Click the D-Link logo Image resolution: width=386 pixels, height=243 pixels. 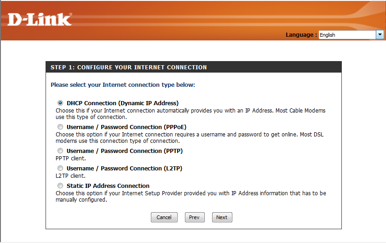(x=40, y=19)
